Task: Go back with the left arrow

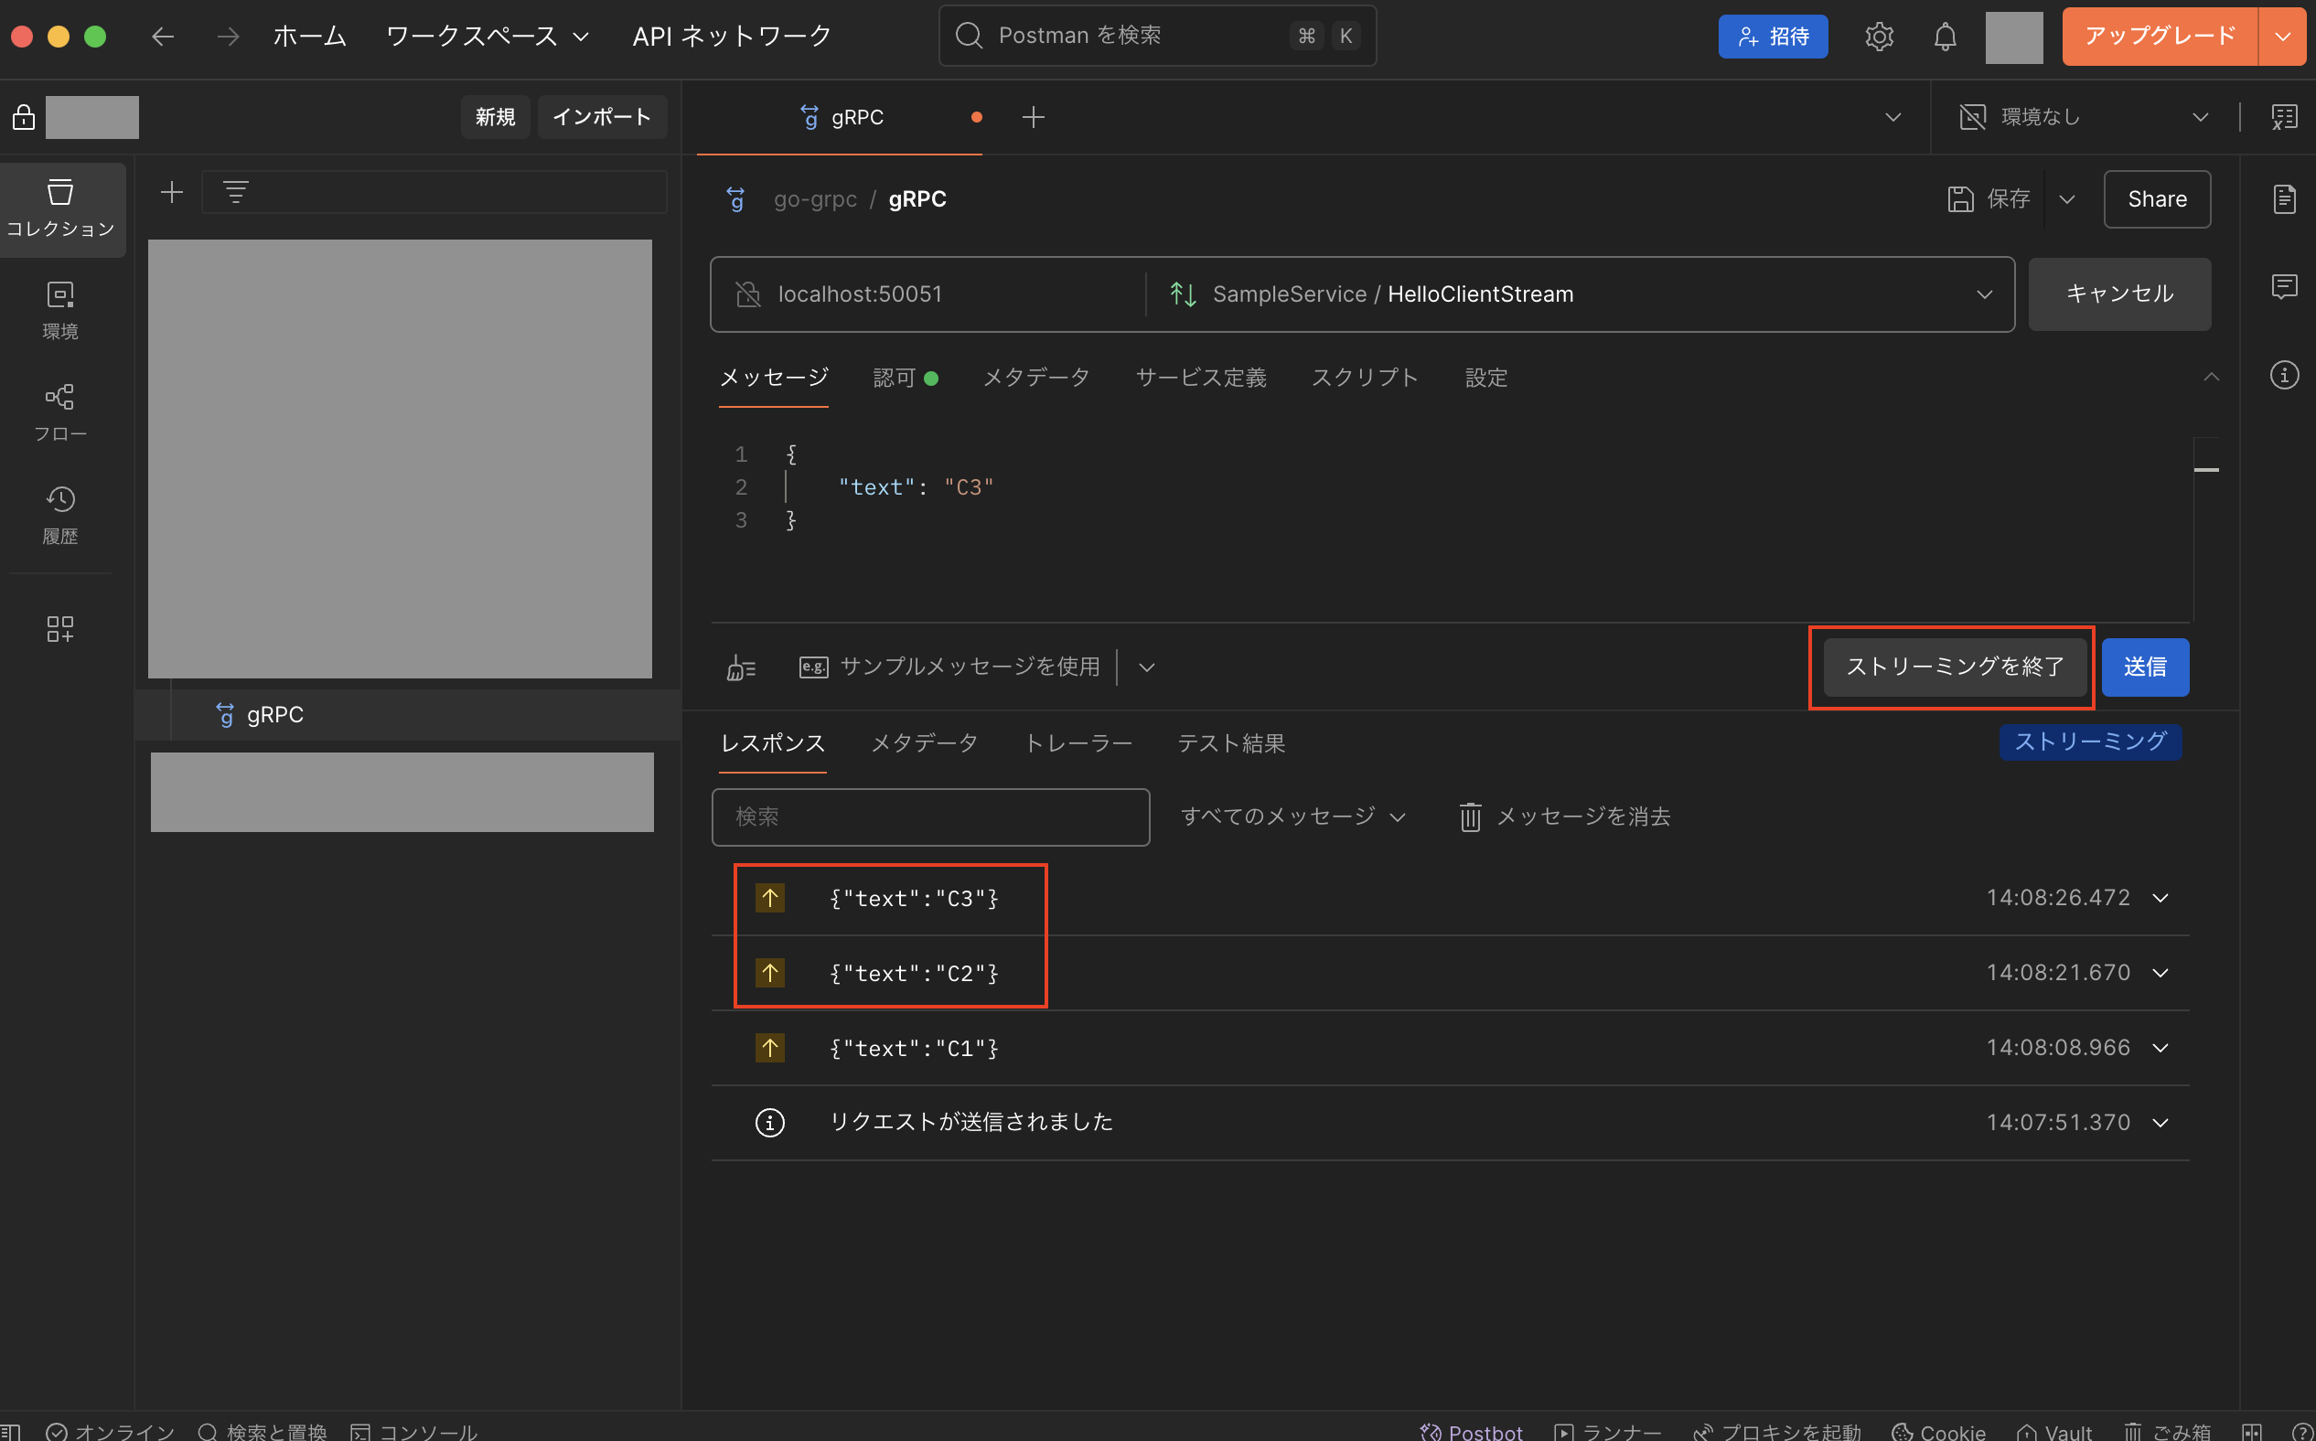Action: [x=163, y=37]
